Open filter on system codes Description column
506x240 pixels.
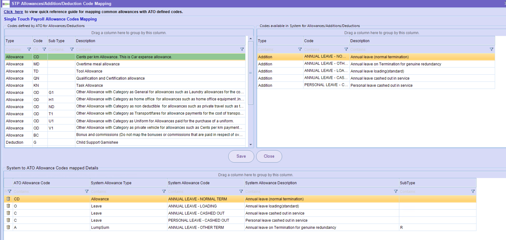tap(491, 49)
